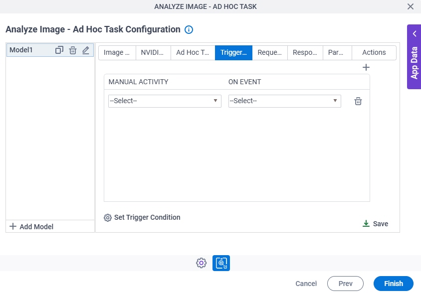421x293 pixels.
Task: Go back with Prev button
Action: [x=345, y=284]
